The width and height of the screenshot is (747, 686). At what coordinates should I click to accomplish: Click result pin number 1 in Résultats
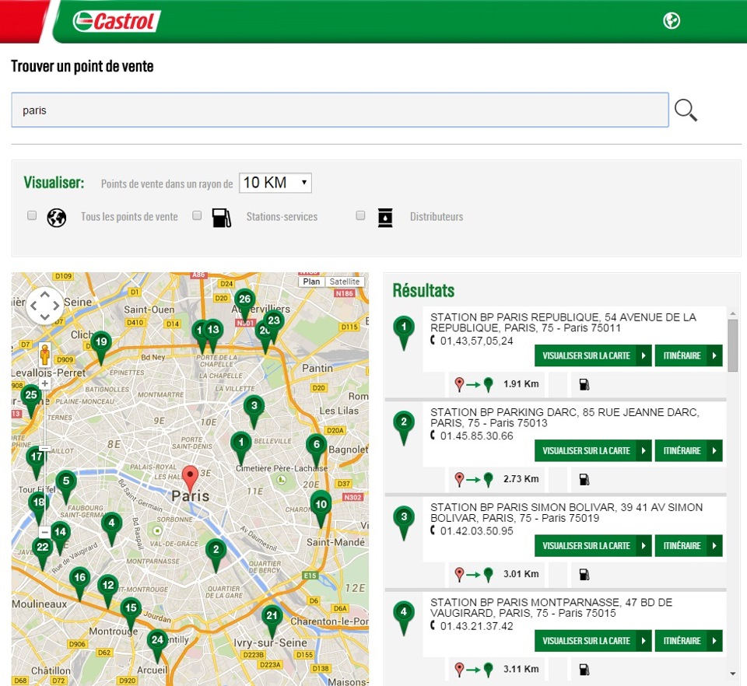click(404, 332)
